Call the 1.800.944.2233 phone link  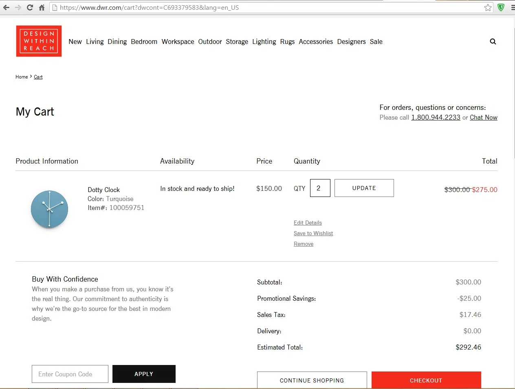coord(436,117)
